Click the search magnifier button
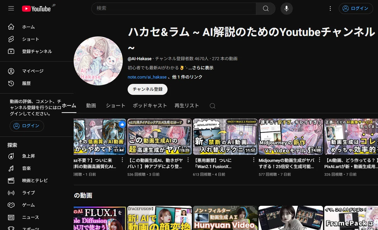 (x=266, y=8)
